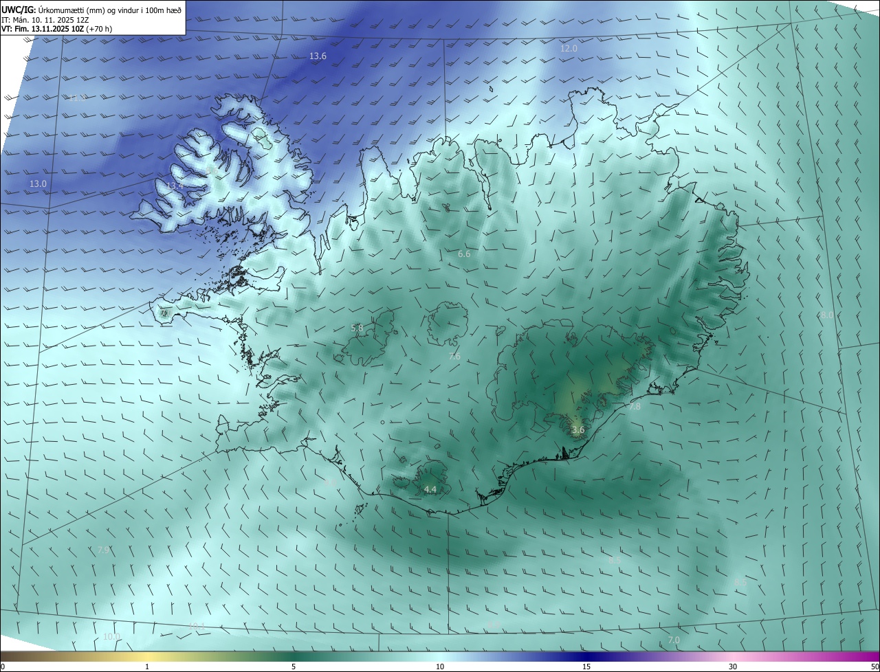Click the color scale label 10
880x672 pixels.
440,667
